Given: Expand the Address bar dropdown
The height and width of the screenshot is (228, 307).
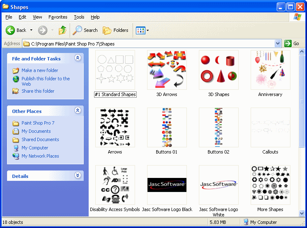Looking at the screenshot, I should pos(278,43).
